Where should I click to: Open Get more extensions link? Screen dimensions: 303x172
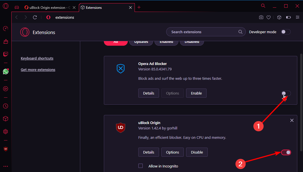tap(38, 70)
